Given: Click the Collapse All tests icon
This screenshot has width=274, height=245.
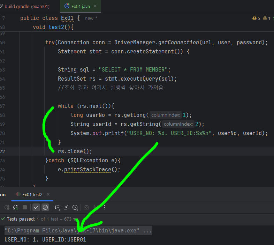Looking at the screenshot, I should tap(66, 208).
